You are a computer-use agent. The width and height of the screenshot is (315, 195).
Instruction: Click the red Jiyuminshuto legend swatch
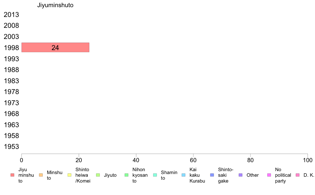coord(12,175)
